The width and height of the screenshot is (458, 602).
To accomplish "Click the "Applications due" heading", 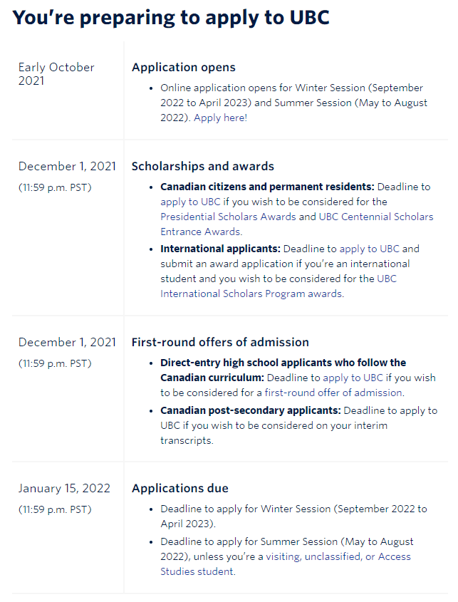I will point(179,488).
